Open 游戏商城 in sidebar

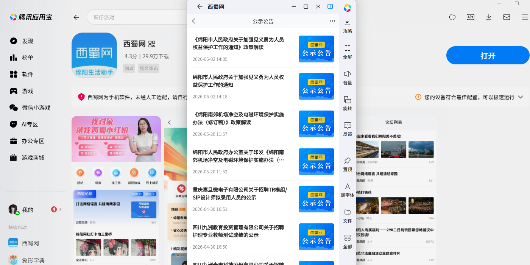[x=27, y=157]
